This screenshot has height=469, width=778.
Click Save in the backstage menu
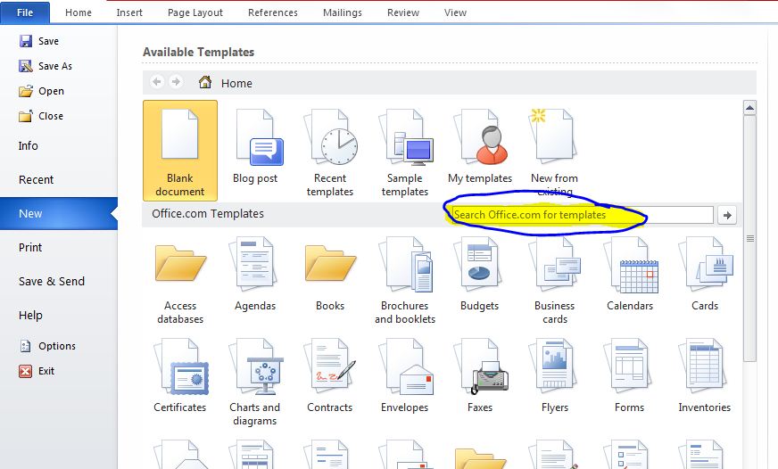click(x=38, y=41)
